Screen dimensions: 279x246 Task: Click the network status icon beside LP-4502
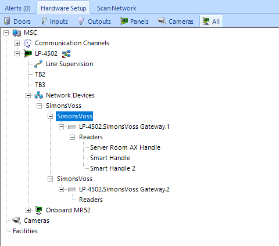point(66,54)
